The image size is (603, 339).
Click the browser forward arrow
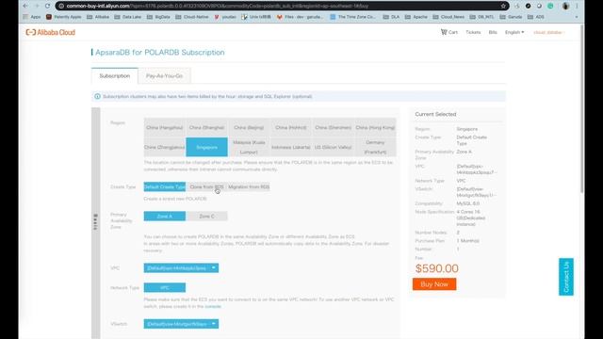(x=37, y=6)
